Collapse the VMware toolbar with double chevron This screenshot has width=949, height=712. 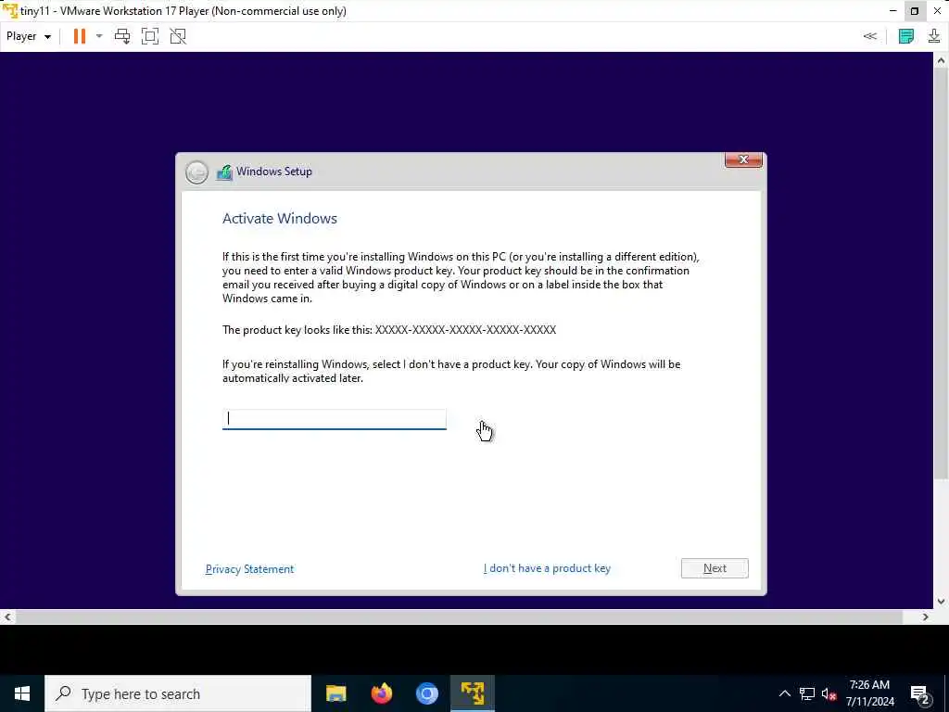tap(869, 36)
